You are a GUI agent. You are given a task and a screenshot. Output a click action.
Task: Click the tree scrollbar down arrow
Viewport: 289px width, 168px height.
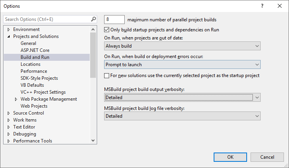click(93, 141)
